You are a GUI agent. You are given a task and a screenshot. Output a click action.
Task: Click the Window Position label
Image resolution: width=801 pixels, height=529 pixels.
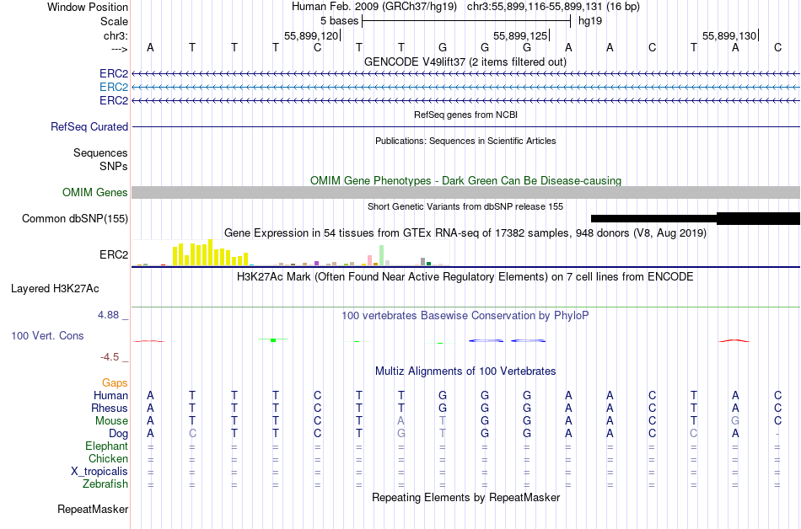[x=88, y=7]
